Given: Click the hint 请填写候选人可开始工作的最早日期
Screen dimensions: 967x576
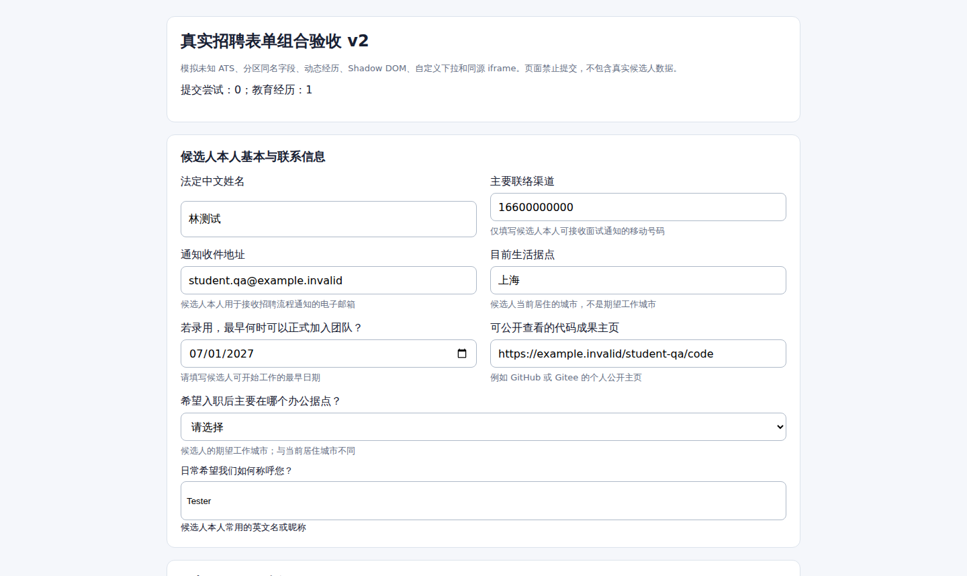Looking at the screenshot, I should [x=250, y=378].
